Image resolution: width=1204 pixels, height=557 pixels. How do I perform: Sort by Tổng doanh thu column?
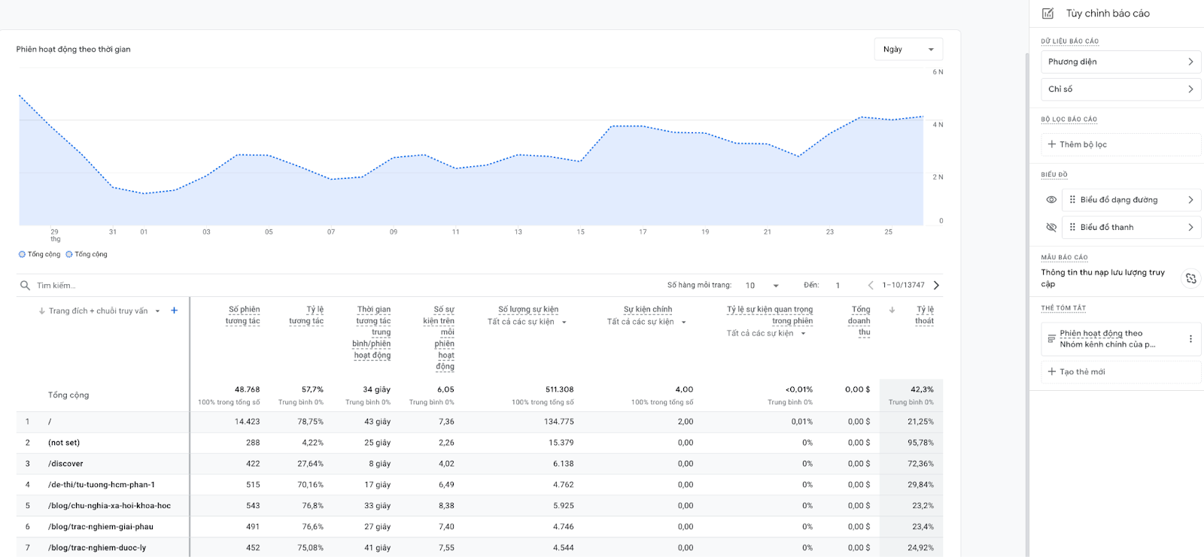(x=859, y=321)
